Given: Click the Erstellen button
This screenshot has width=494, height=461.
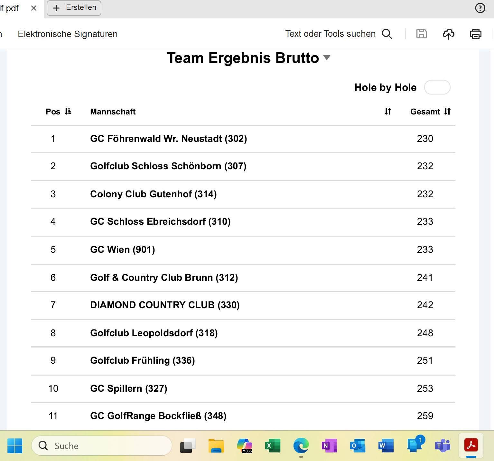Looking at the screenshot, I should tap(74, 8).
